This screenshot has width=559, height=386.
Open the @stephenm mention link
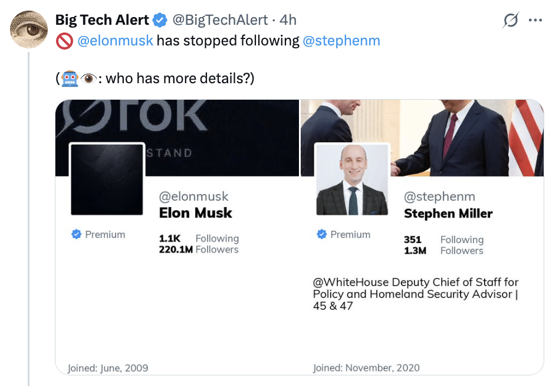point(341,41)
